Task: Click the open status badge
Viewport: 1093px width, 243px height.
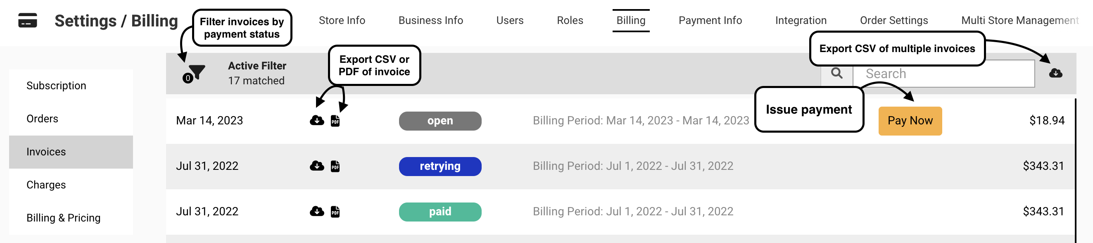Action: tap(440, 121)
